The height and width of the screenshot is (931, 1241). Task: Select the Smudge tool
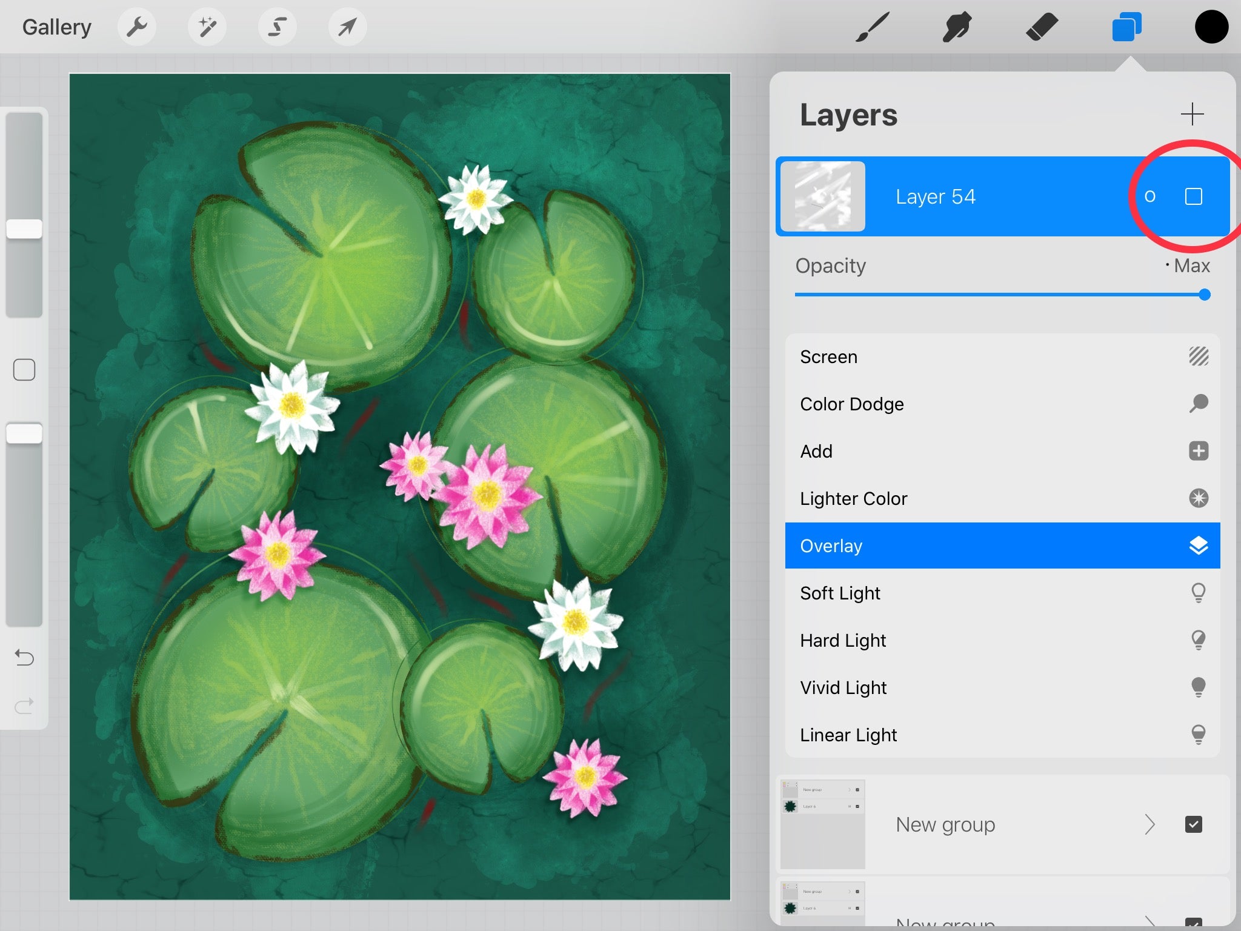tap(957, 27)
